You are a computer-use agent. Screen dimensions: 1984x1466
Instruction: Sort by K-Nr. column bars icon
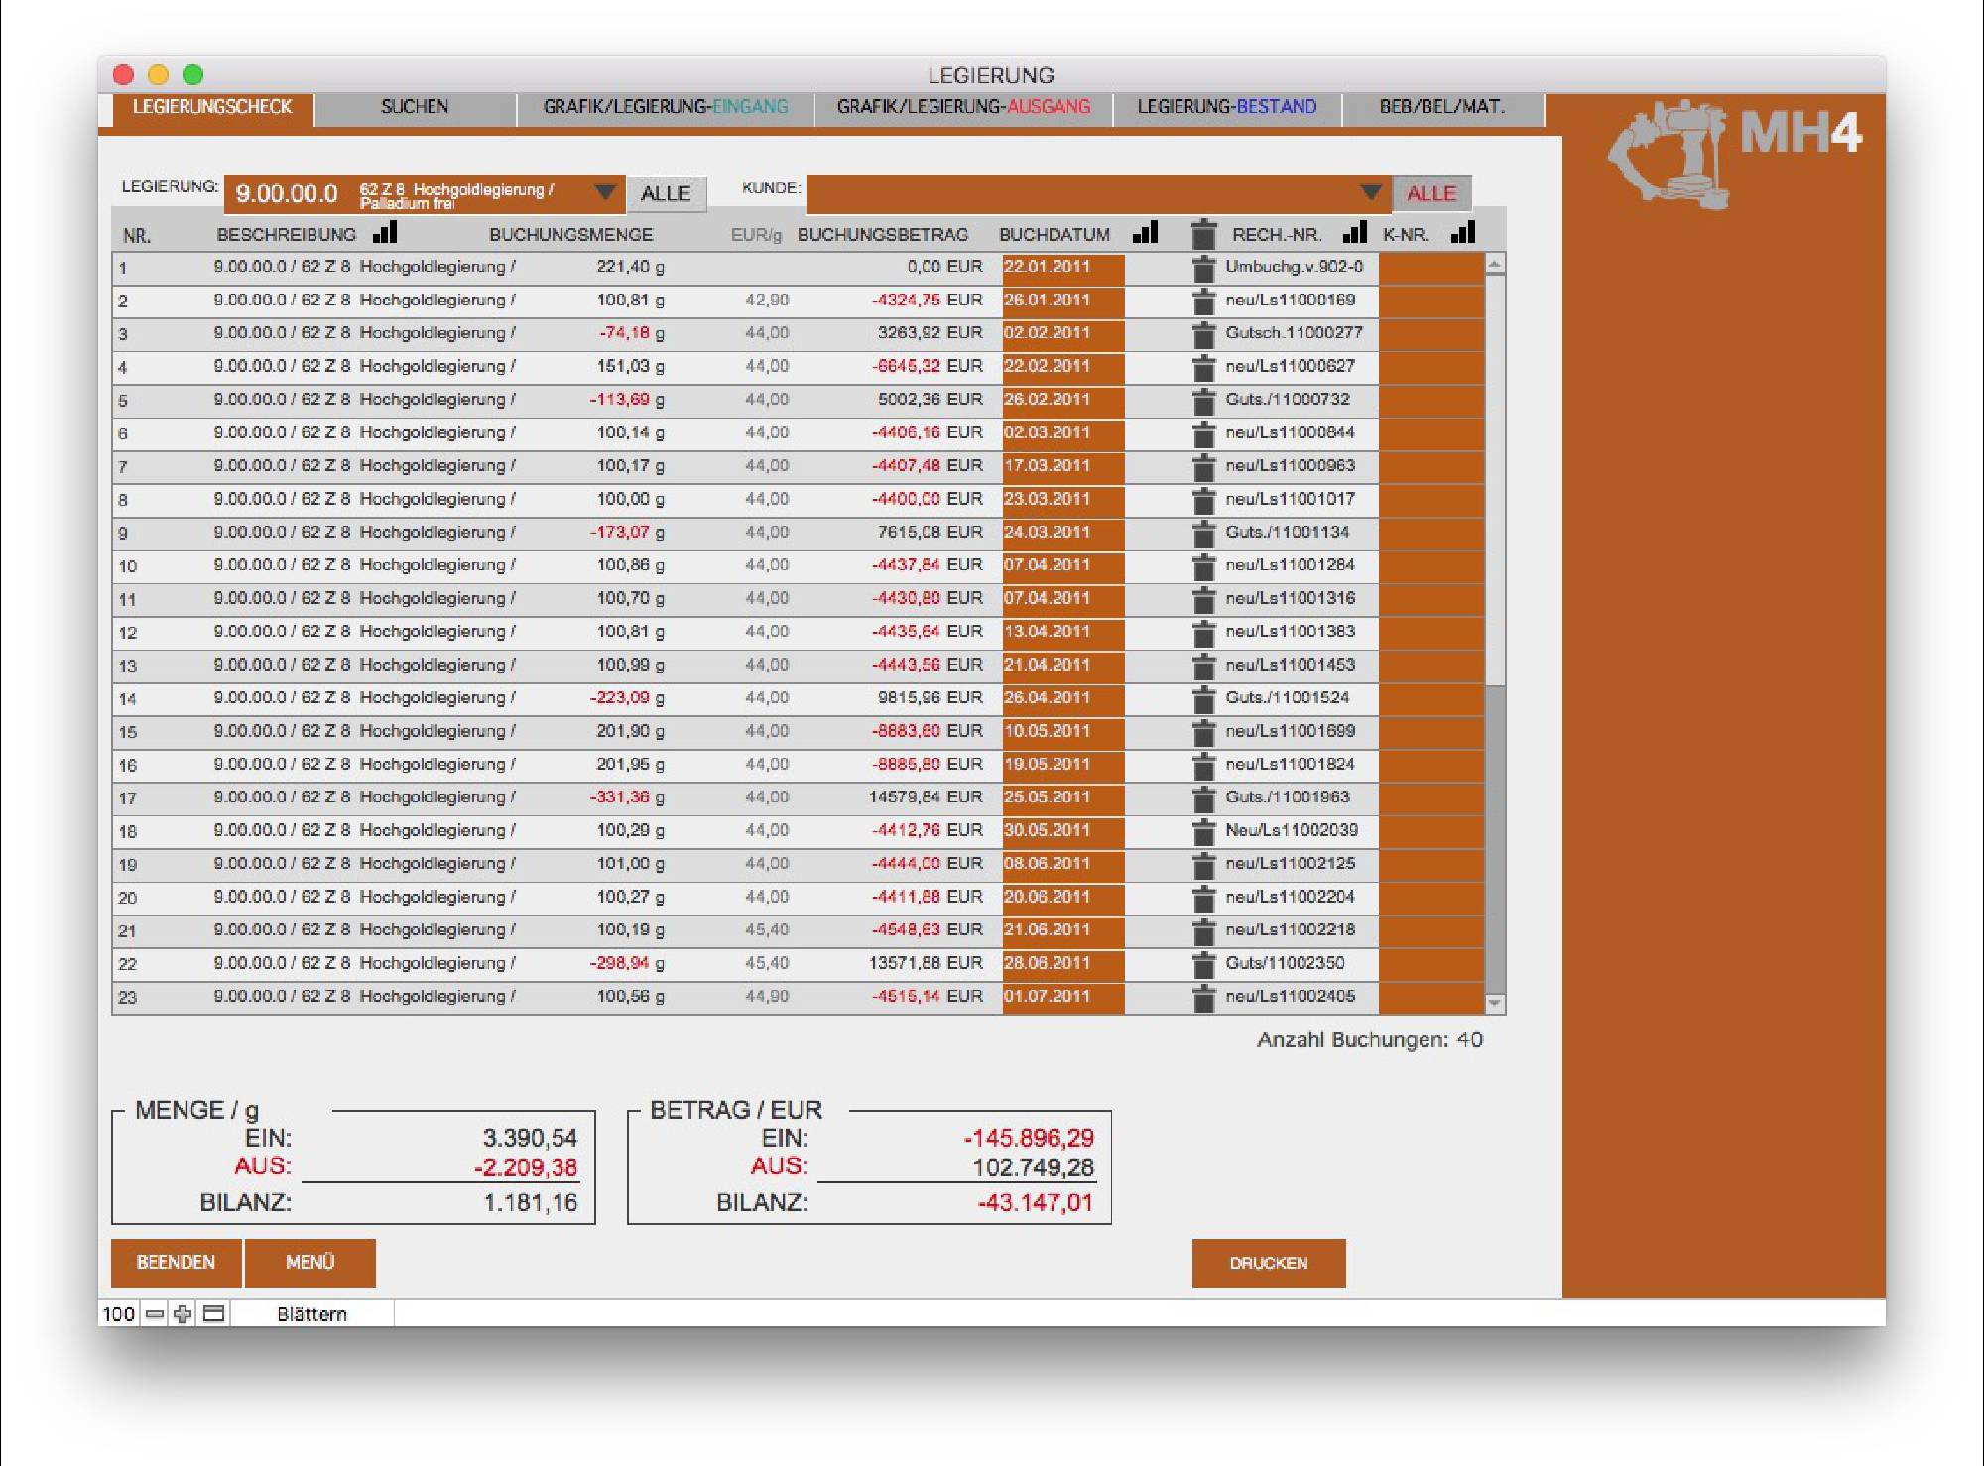pyautogui.click(x=1463, y=233)
